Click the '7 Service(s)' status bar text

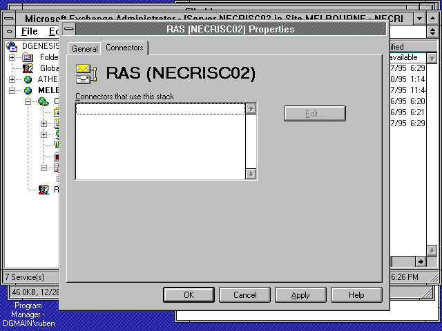pyautogui.click(x=25, y=277)
